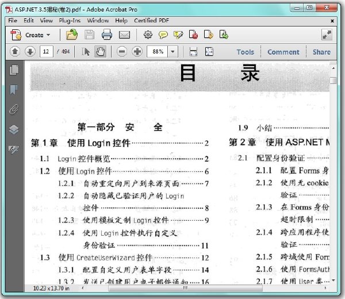Add a sticky note comment

pyautogui.click(x=163, y=34)
